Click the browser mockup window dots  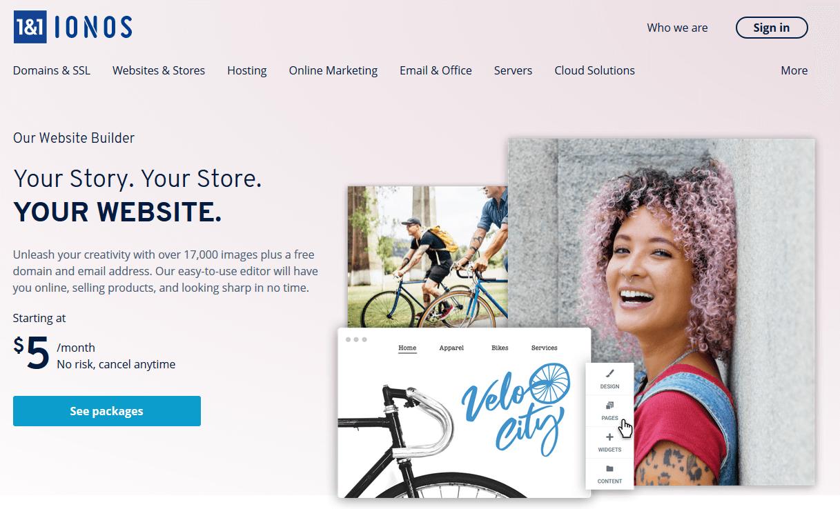[x=356, y=339]
